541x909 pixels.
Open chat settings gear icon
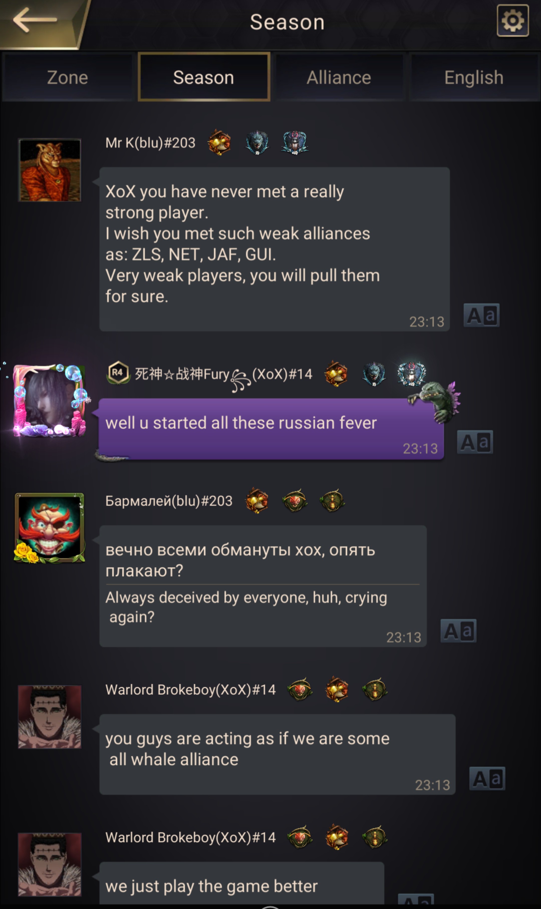tap(512, 21)
